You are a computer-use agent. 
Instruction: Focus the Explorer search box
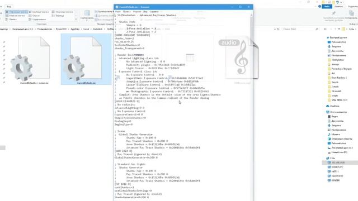[300, 29]
